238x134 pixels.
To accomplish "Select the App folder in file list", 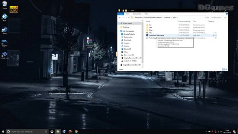I will point(150,25).
